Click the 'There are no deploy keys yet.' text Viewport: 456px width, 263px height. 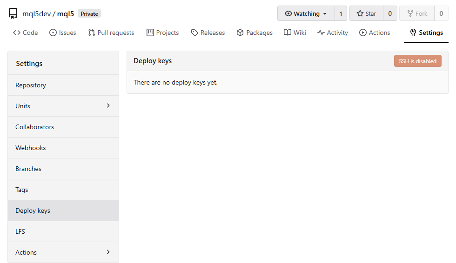coord(175,82)
